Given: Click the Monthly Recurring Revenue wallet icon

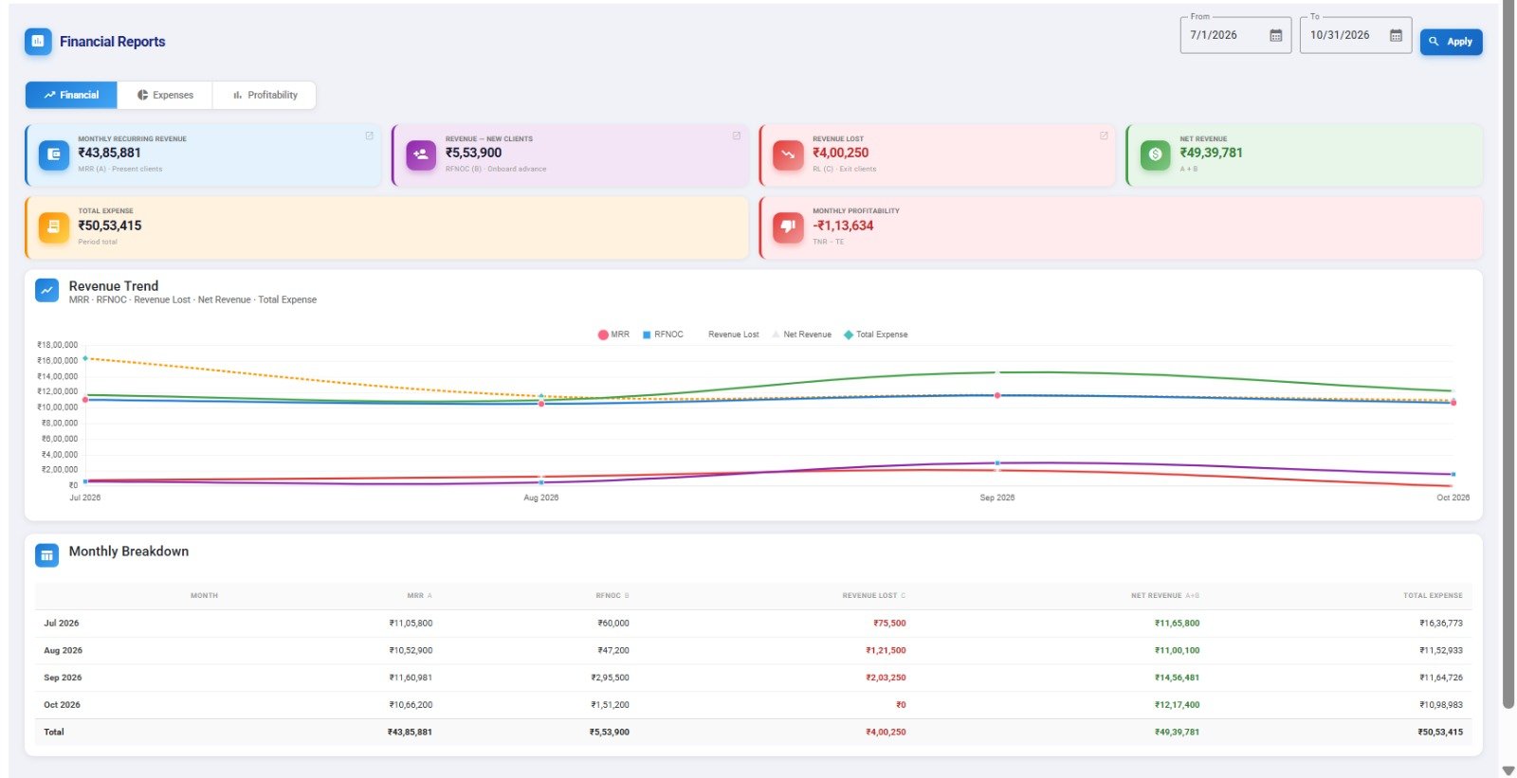Looking at the screenshot, I should point(54,154).
